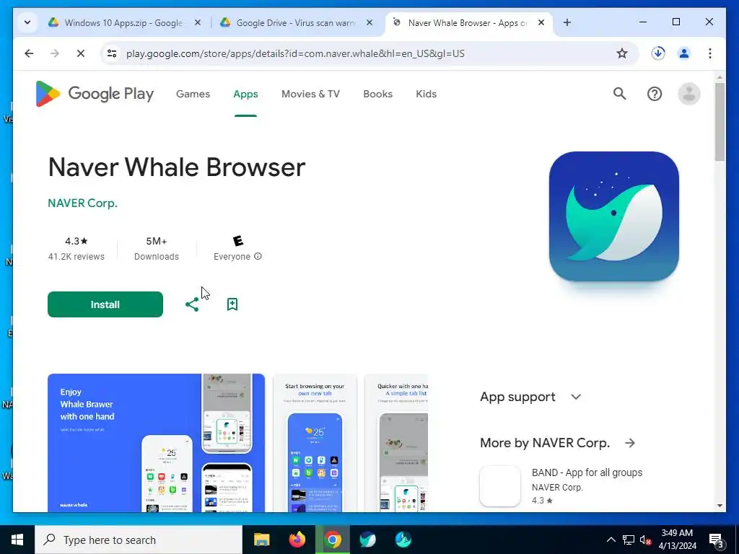Open NAVER Corp. developer link
The height and width of the screenshot is (554, 739).
(x=82, y=203)
